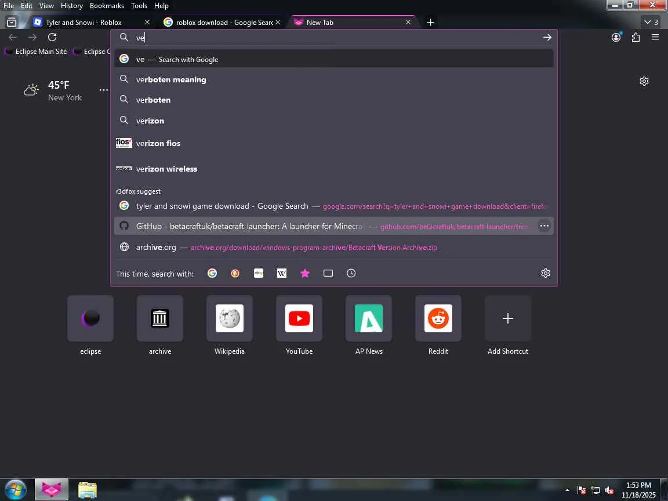Viewport: 668px width, 501px height.
Task: Open the Help menu
Action: [x=161, y=6]
